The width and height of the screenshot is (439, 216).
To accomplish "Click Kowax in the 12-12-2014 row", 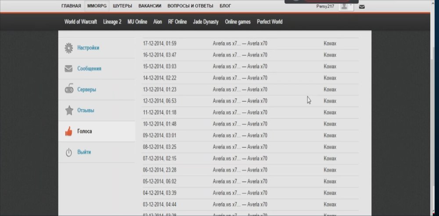I will point(330,101).
